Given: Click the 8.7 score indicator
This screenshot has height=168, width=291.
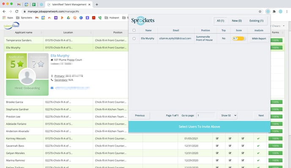Looking at the screenshot, I should point(239,39).
